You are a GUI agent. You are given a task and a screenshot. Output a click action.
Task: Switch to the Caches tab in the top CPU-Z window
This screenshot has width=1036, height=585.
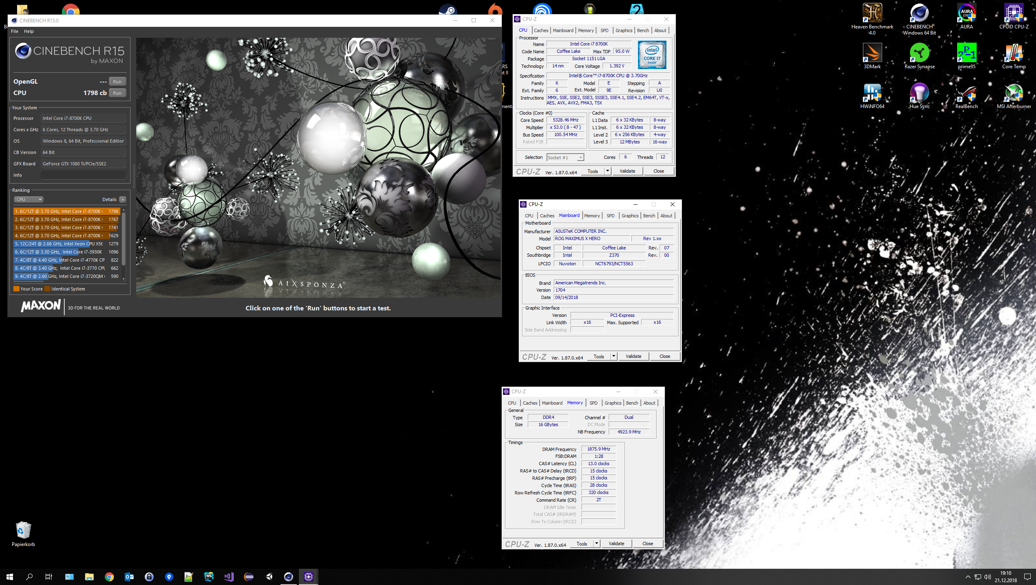click(x=541, y=30)
